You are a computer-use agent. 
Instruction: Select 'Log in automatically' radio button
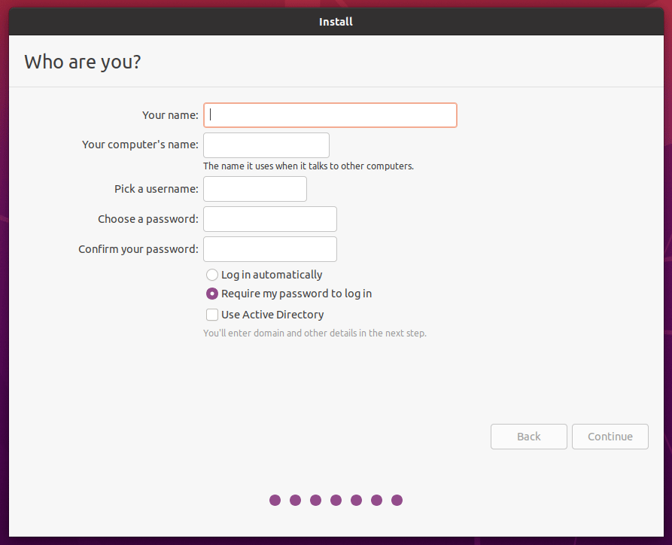pos(213,275)
